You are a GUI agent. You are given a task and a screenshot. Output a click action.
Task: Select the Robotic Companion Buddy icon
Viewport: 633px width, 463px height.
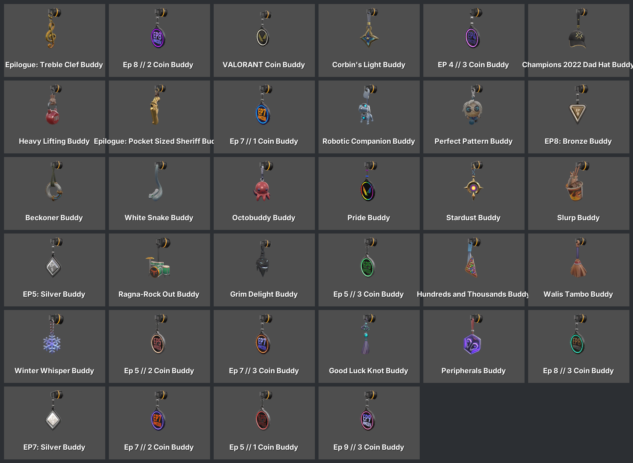(367, 105)
